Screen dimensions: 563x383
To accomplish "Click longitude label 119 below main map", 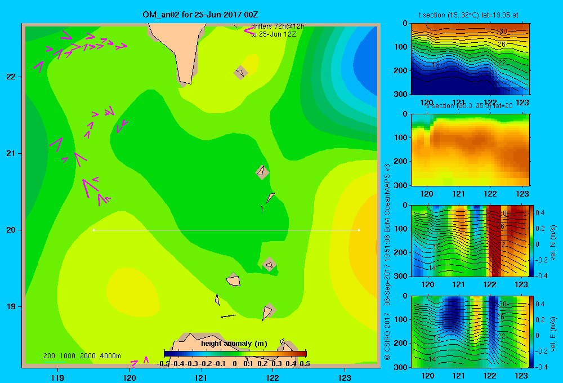I will click(x=57, y=377).
